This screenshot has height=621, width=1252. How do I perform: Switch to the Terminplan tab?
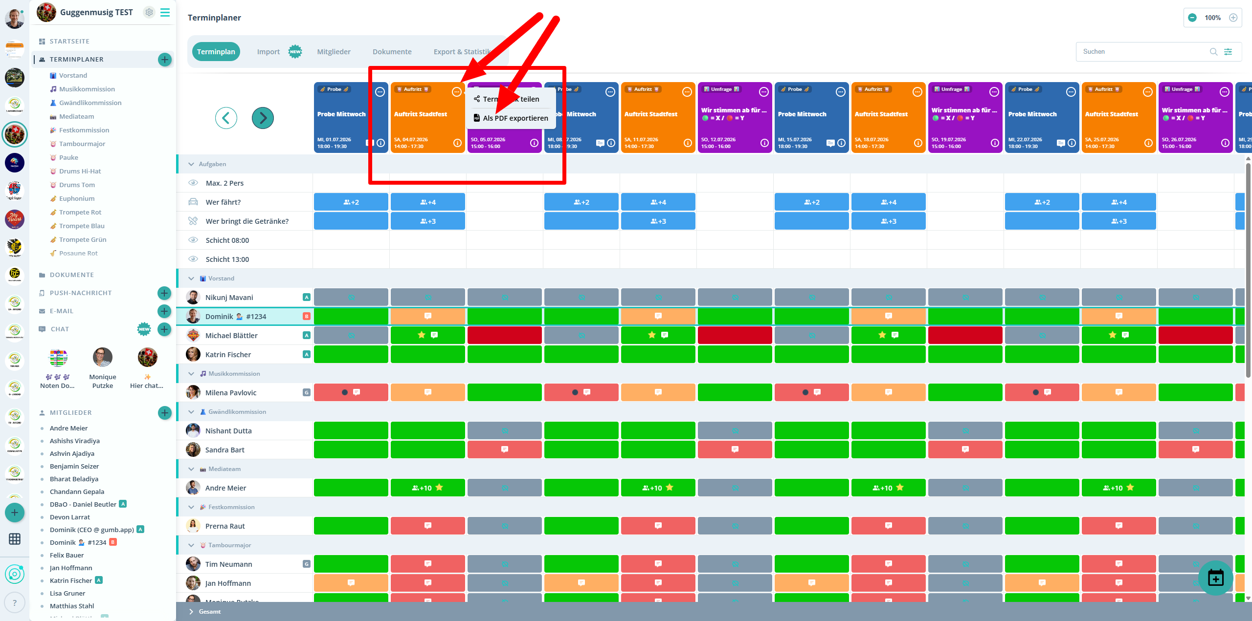coord(216,52)
